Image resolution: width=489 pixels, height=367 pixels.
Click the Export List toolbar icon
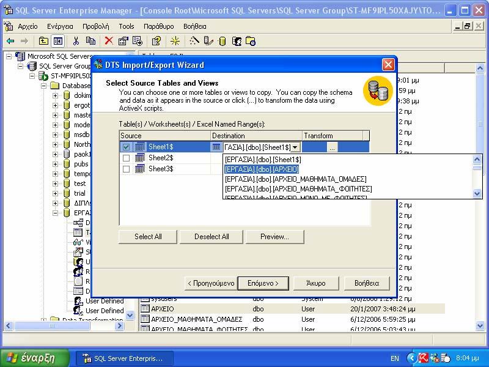tap(137, 41)
